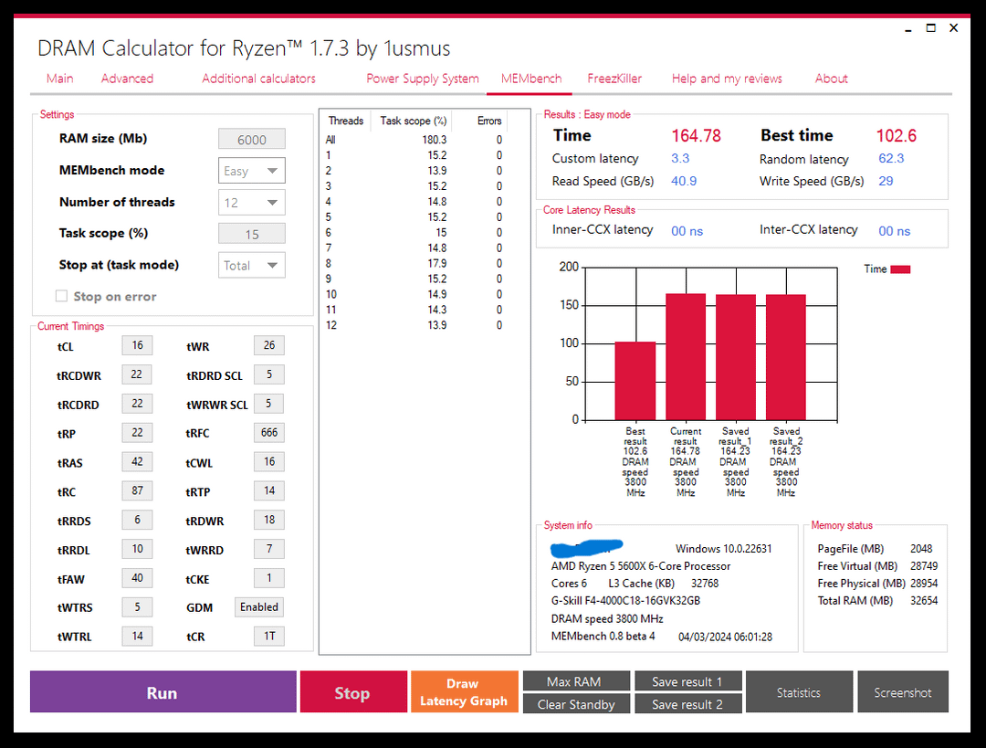The height and width of the screenshot is (748, 986).
Task: Open the Statistics view
Action: (x=799, y=692)
